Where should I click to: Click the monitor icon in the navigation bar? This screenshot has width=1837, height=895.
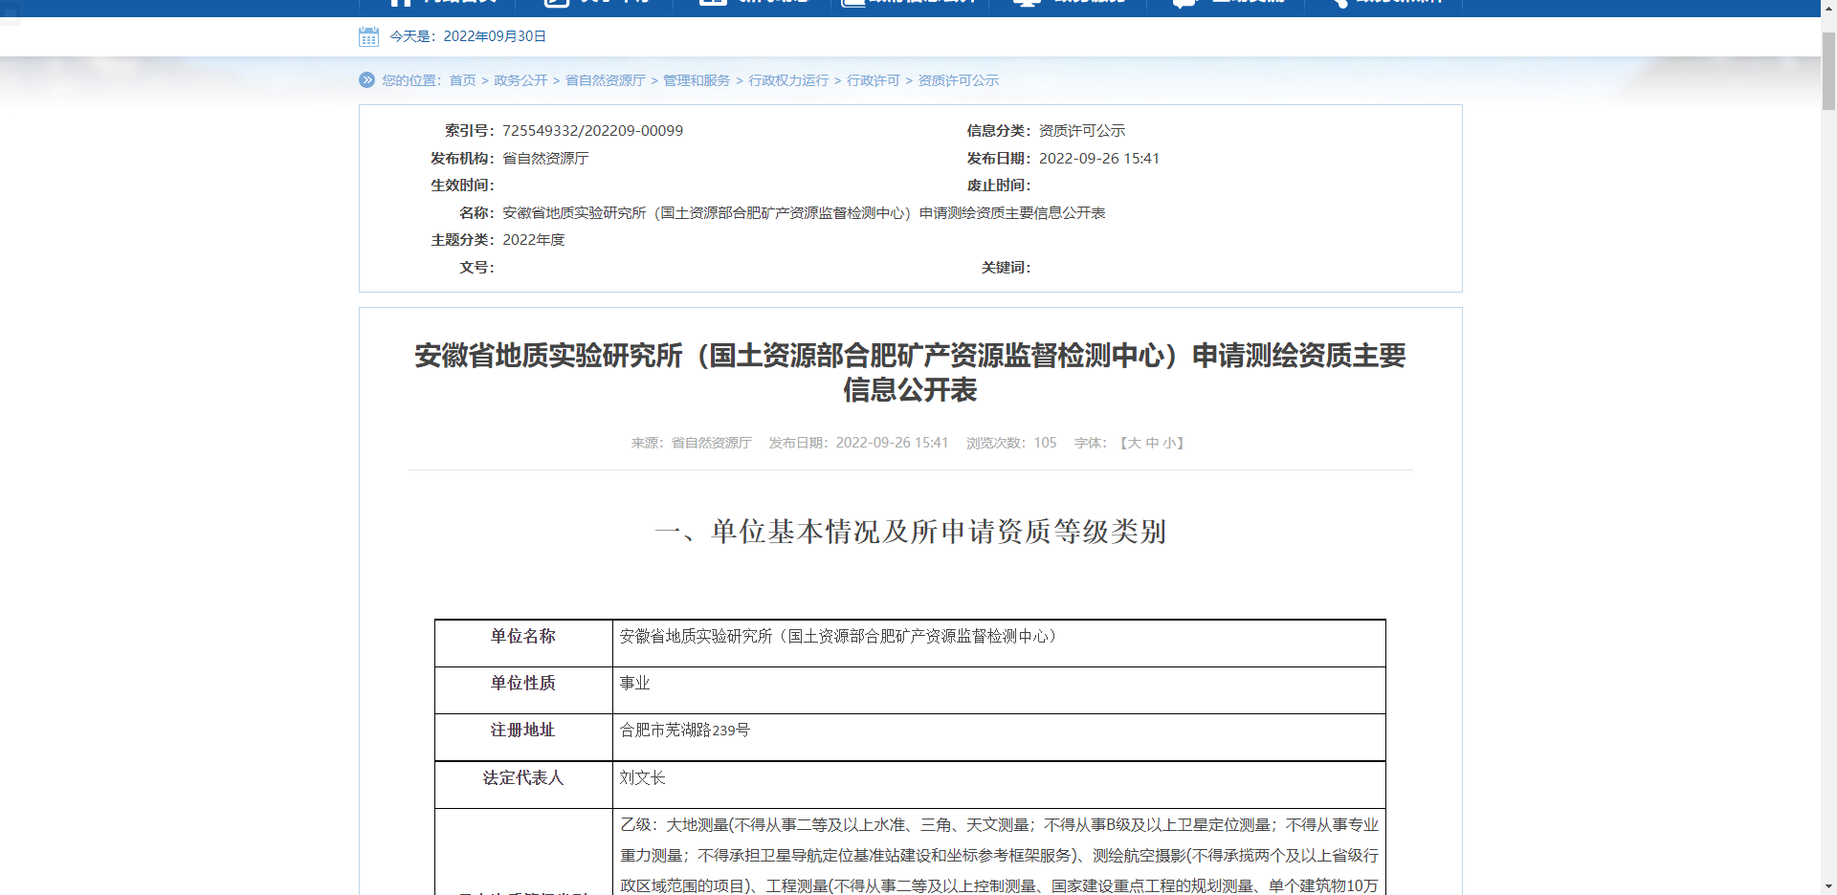(1026, 4)
